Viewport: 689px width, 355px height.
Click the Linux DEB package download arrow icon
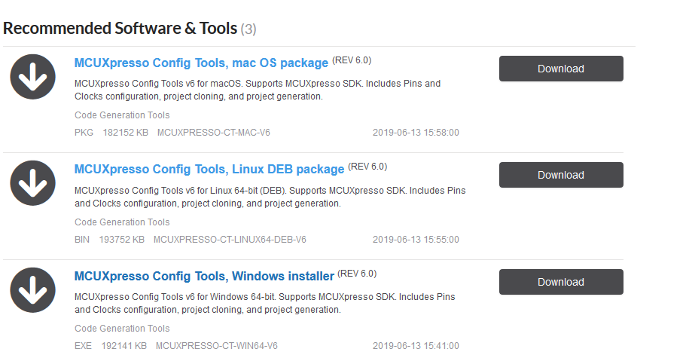tap(32, 184)
